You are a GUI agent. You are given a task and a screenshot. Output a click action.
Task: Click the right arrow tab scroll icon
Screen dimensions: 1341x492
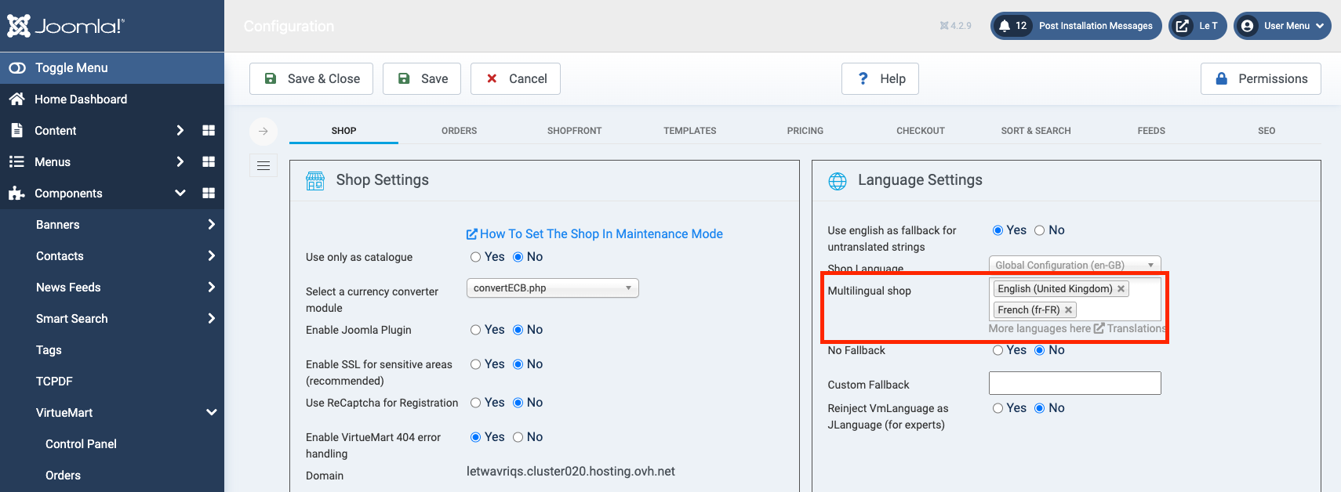263,131
